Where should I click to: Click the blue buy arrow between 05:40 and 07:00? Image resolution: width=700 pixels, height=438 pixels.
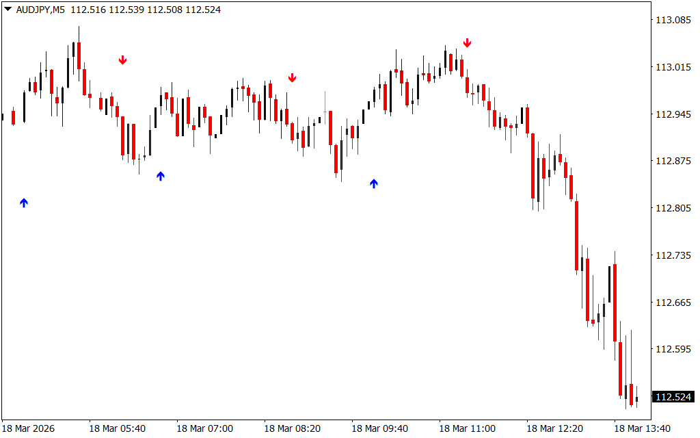tap(161, 177)
